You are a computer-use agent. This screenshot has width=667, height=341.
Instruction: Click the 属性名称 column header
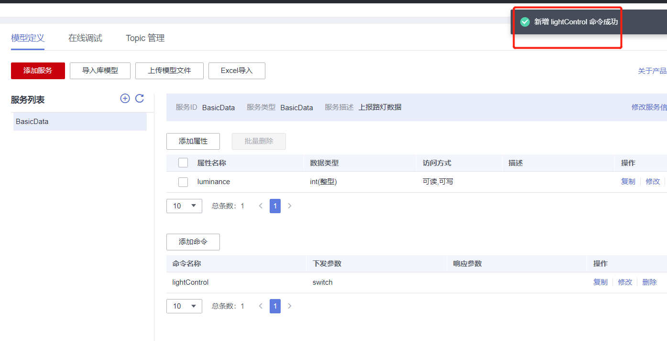212,163
